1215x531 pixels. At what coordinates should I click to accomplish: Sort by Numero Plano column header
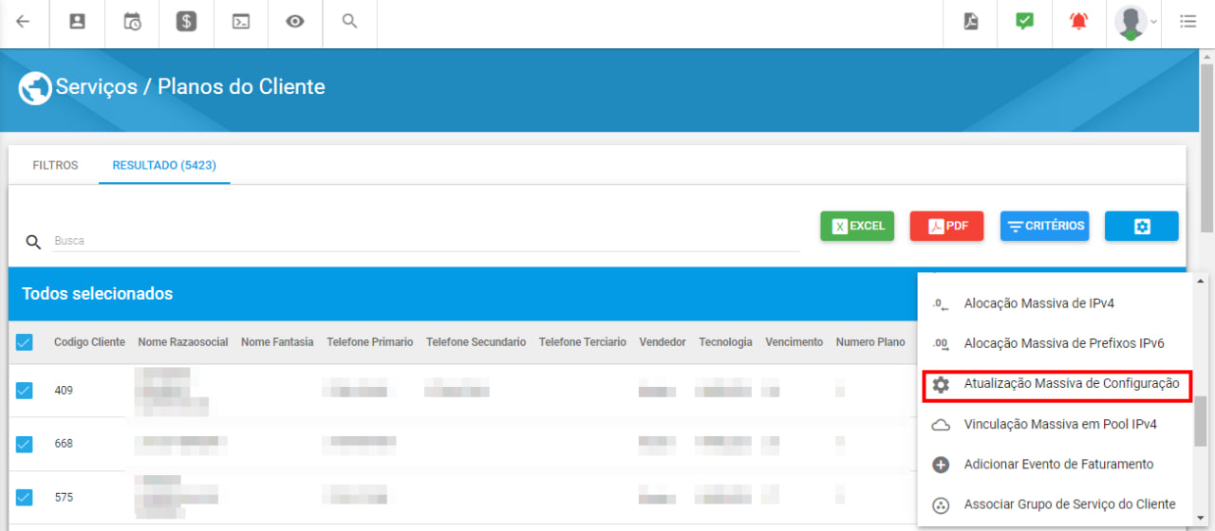(870, 342)
